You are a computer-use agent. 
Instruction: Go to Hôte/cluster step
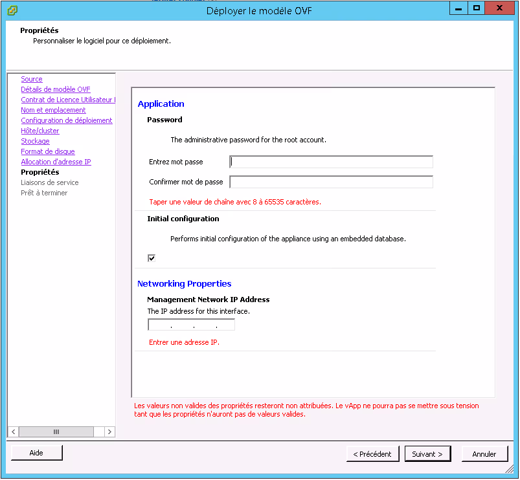(40, 131)
